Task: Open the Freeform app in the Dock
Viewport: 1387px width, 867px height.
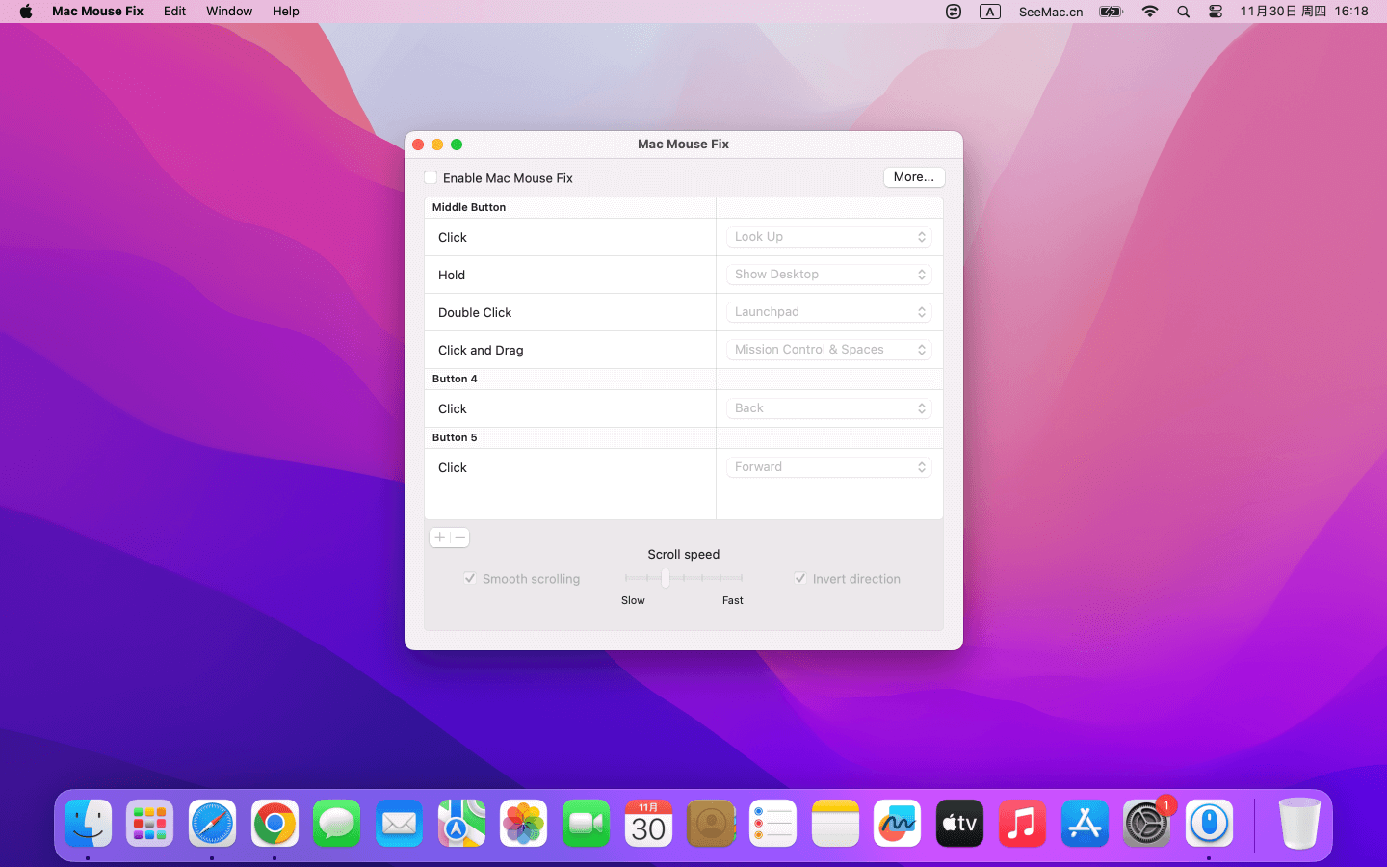Action: 898,824
